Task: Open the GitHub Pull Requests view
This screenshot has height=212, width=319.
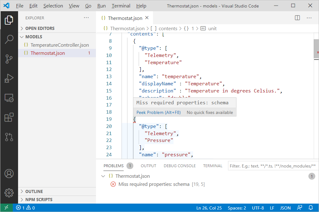Action: pyautogui.click(x=9, y=137)
